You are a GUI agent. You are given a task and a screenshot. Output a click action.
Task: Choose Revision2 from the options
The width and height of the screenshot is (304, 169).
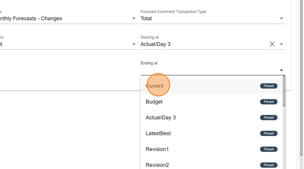tap(157, 165)
